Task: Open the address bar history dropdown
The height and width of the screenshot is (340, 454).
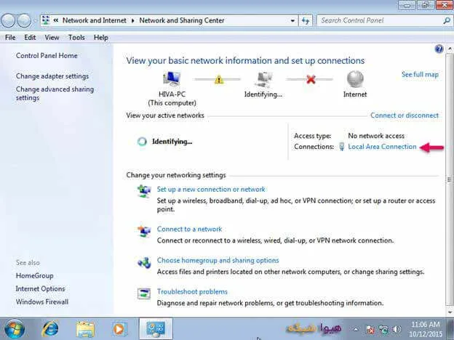Action: tap(292, 21)
